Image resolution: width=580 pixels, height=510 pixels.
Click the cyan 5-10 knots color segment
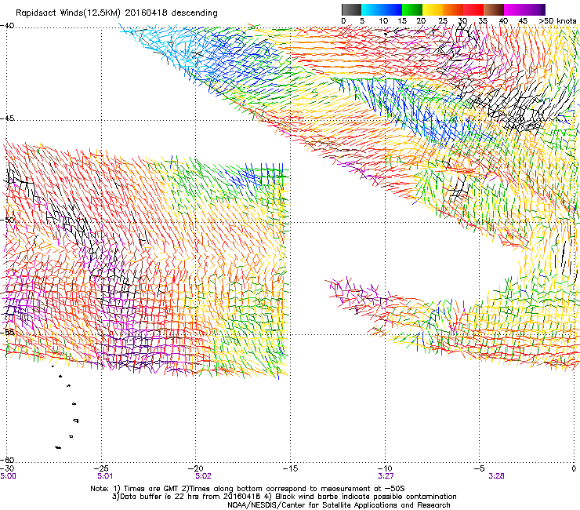coord(372,9)
